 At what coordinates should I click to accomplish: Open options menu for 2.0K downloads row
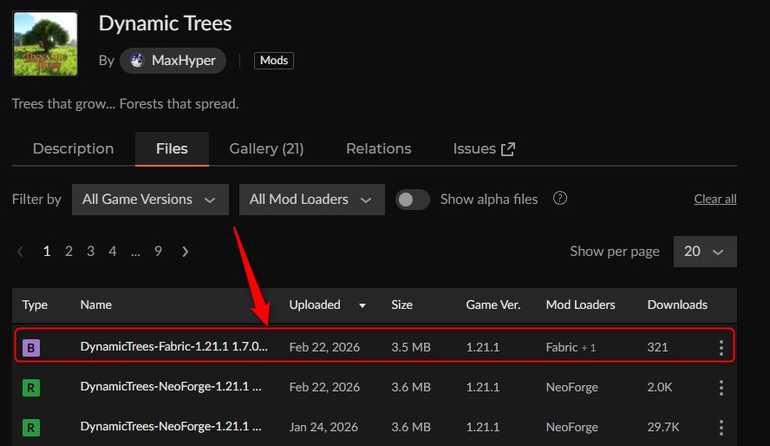tap(721, 388)
